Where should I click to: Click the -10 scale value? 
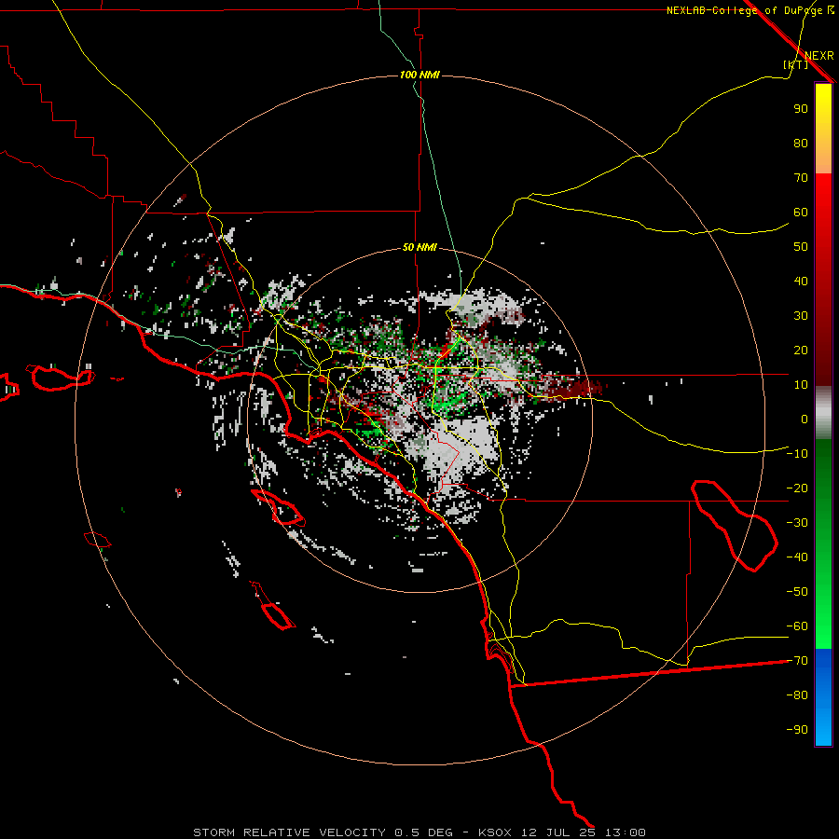point(797,454)
